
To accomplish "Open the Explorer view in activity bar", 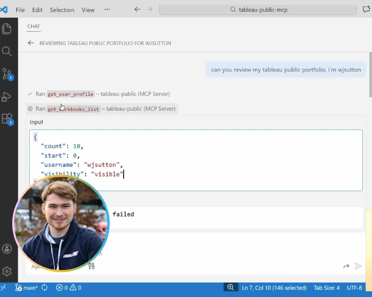I will pyautogui.click(x=6, y=29).
